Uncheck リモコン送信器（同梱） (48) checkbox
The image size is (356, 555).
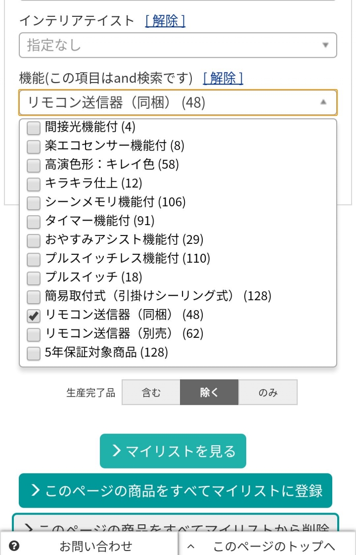click(x=34, y=316)
